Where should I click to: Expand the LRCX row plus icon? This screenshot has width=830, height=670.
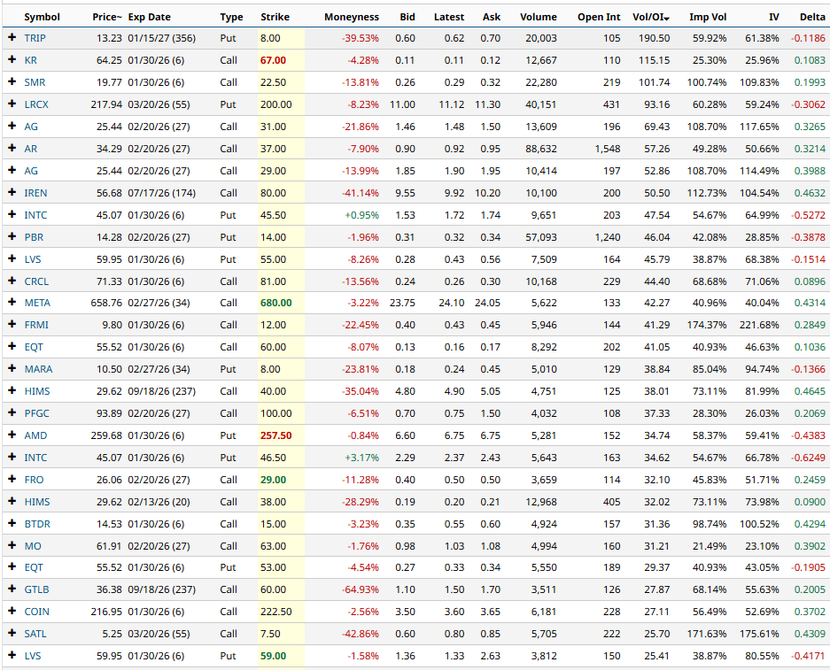pos(12,104)
